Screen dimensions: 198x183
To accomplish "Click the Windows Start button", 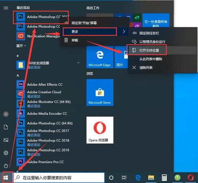I will [6, 177].
